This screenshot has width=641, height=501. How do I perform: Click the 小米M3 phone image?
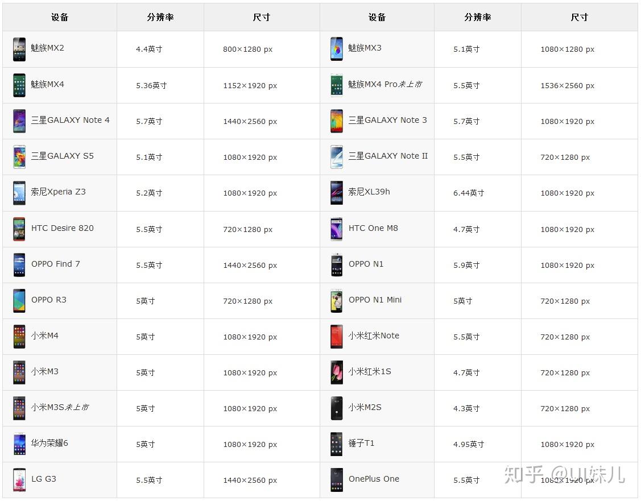click(19, 372)
